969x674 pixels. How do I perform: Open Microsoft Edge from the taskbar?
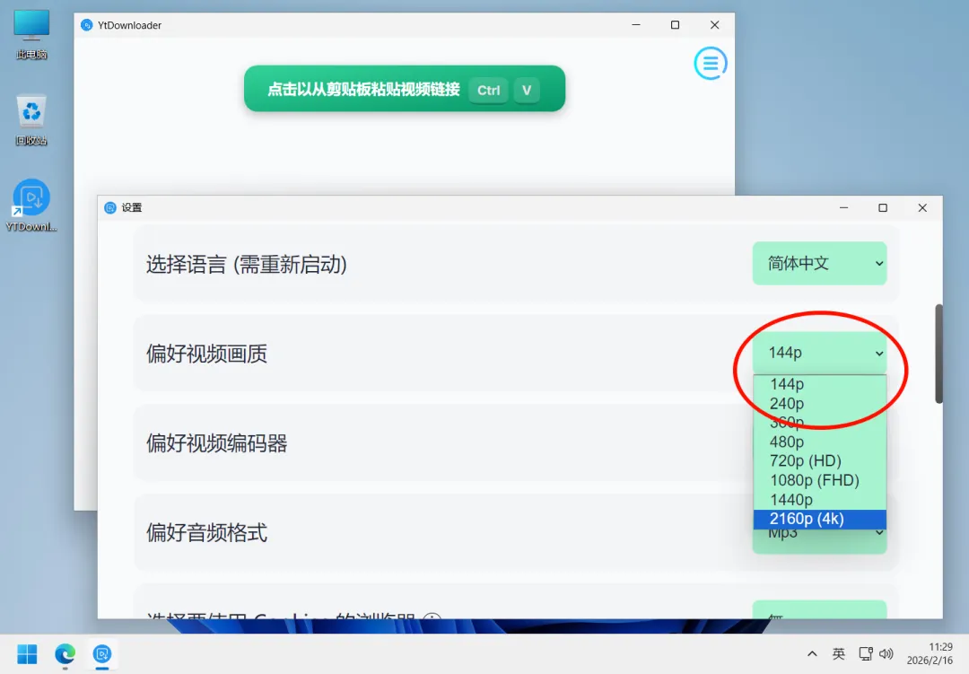(x=65, y=654)
